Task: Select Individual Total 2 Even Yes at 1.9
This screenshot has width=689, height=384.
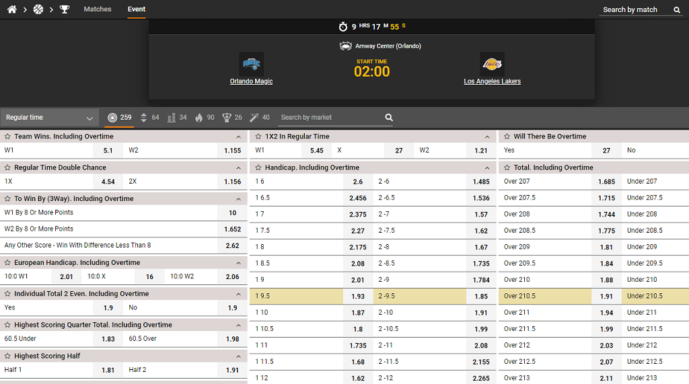Action: pyautogui.click(x=108, y=307)
